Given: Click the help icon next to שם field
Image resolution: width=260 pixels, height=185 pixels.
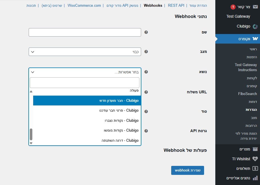Looking at the screenshot, I should (146, 32).
